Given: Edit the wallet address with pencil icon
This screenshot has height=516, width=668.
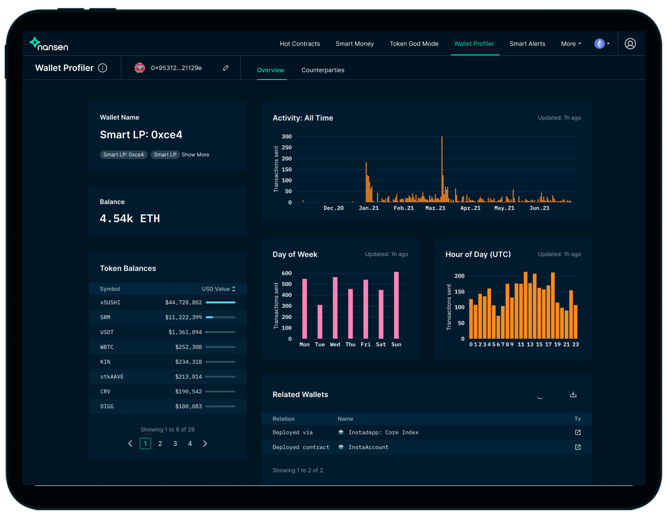Looking at the screenshot, I should (x=226, y=68).
